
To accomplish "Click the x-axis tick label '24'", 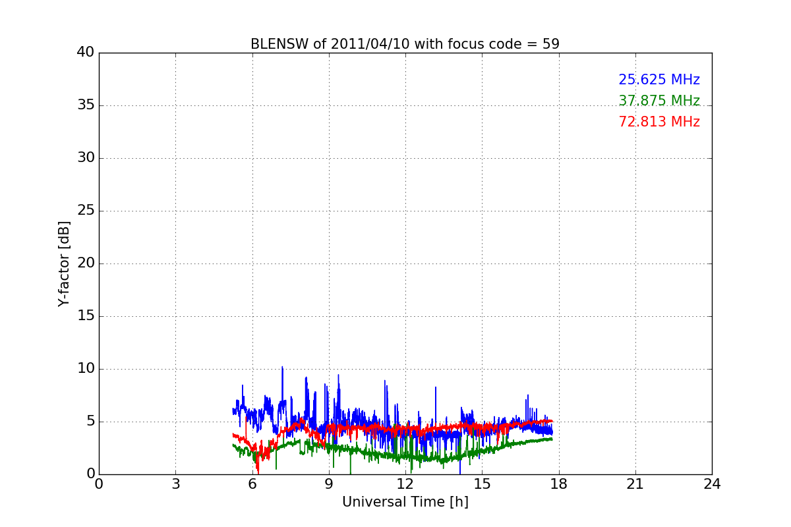I will (x=712, y=484).
